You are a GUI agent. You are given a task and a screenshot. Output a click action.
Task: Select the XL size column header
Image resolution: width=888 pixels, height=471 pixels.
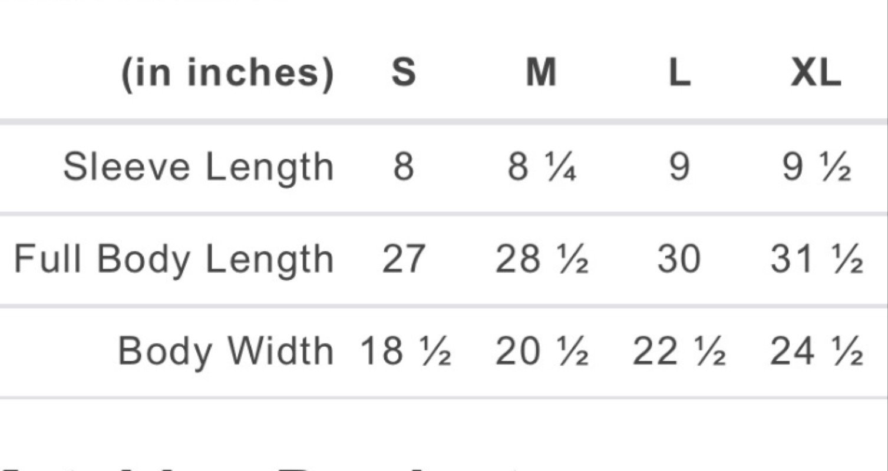coord(816,74)
